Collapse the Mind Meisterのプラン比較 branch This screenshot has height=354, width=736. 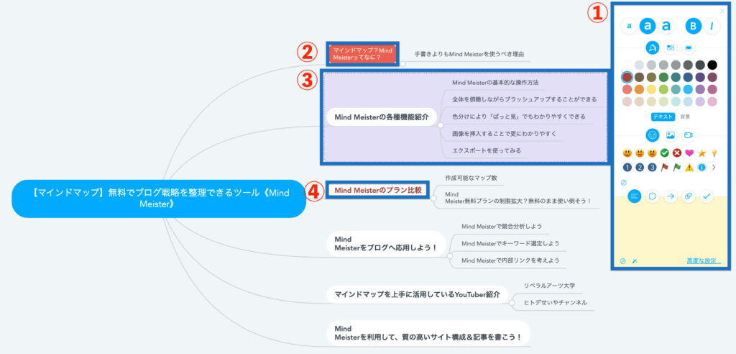pos(433,199)
